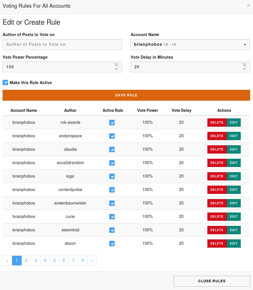
Task: Edit the daxon rule
Action: tap(234, 243)
